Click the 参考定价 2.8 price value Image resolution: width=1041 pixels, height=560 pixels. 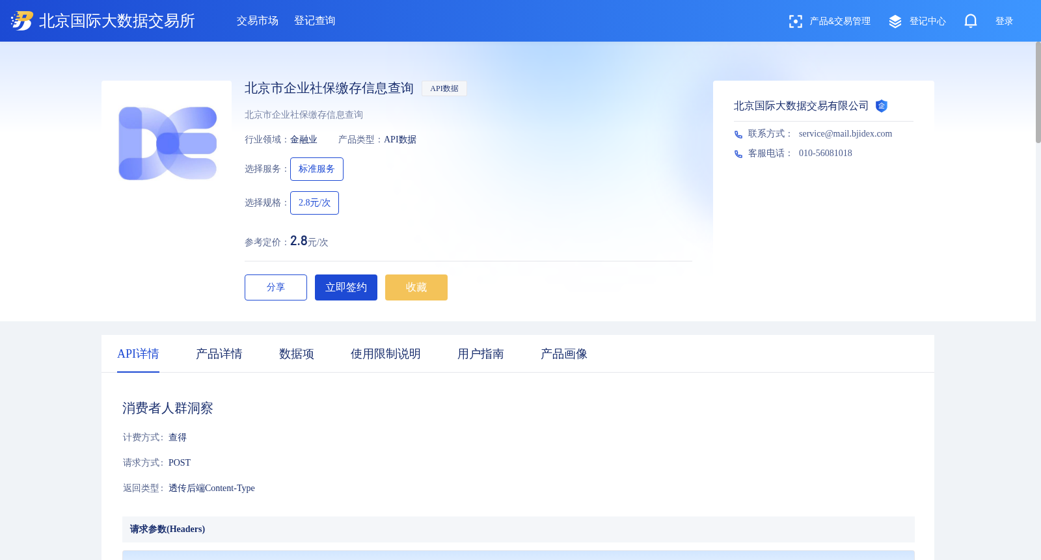pos(299,241)
